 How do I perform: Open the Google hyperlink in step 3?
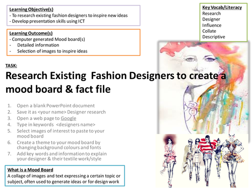[x=69, y=118]
